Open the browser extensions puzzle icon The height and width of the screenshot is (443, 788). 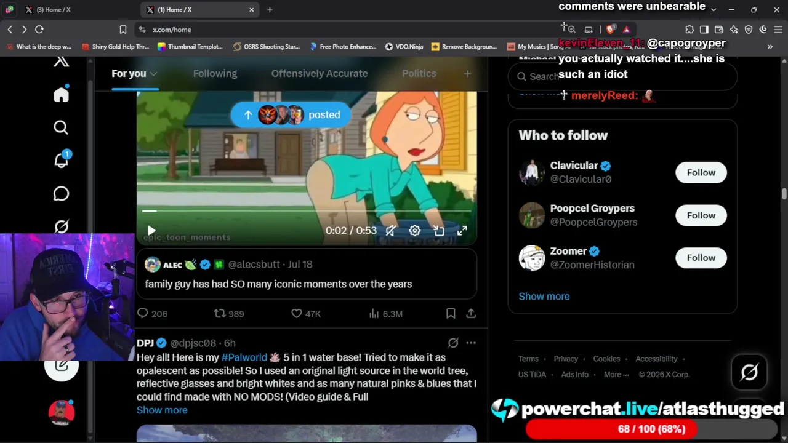[689, 30]
